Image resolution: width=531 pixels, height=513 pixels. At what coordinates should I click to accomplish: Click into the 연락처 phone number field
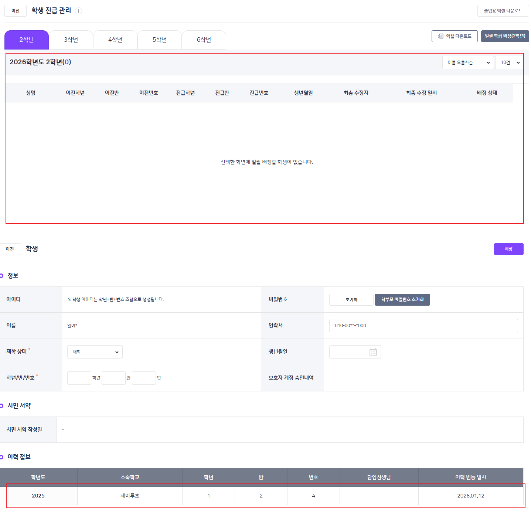[423, 326]
